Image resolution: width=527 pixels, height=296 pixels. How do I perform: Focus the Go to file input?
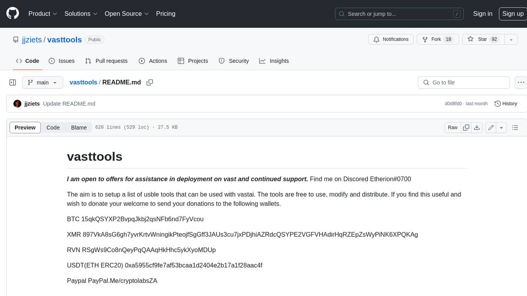point(464,83)
